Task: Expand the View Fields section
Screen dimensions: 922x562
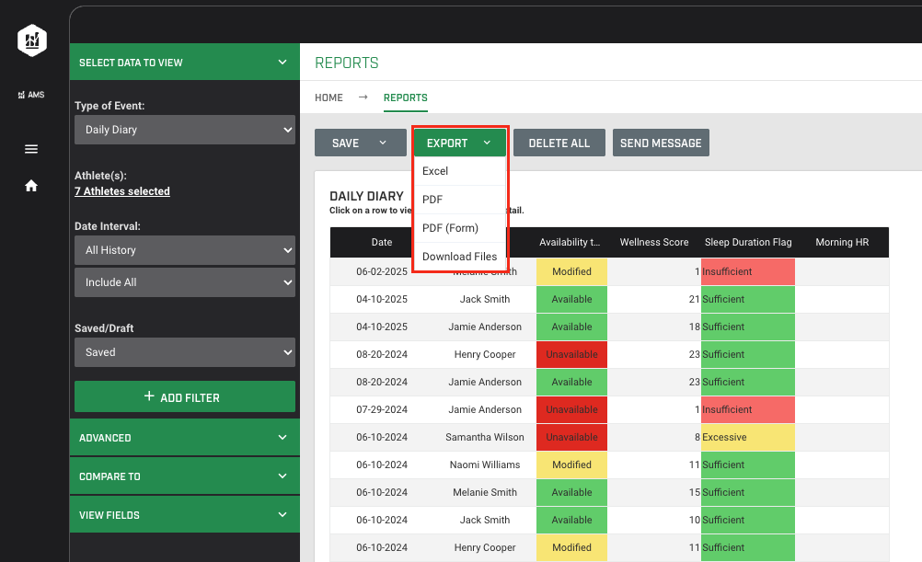Action: point(184,515)
